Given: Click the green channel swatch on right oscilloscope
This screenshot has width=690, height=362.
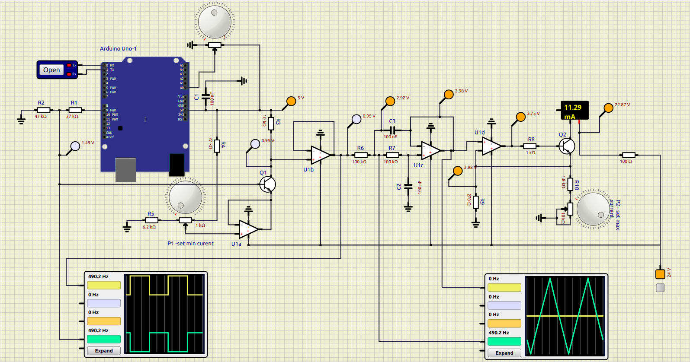Looking at the screenshot, I should click(x=504, y=341).
